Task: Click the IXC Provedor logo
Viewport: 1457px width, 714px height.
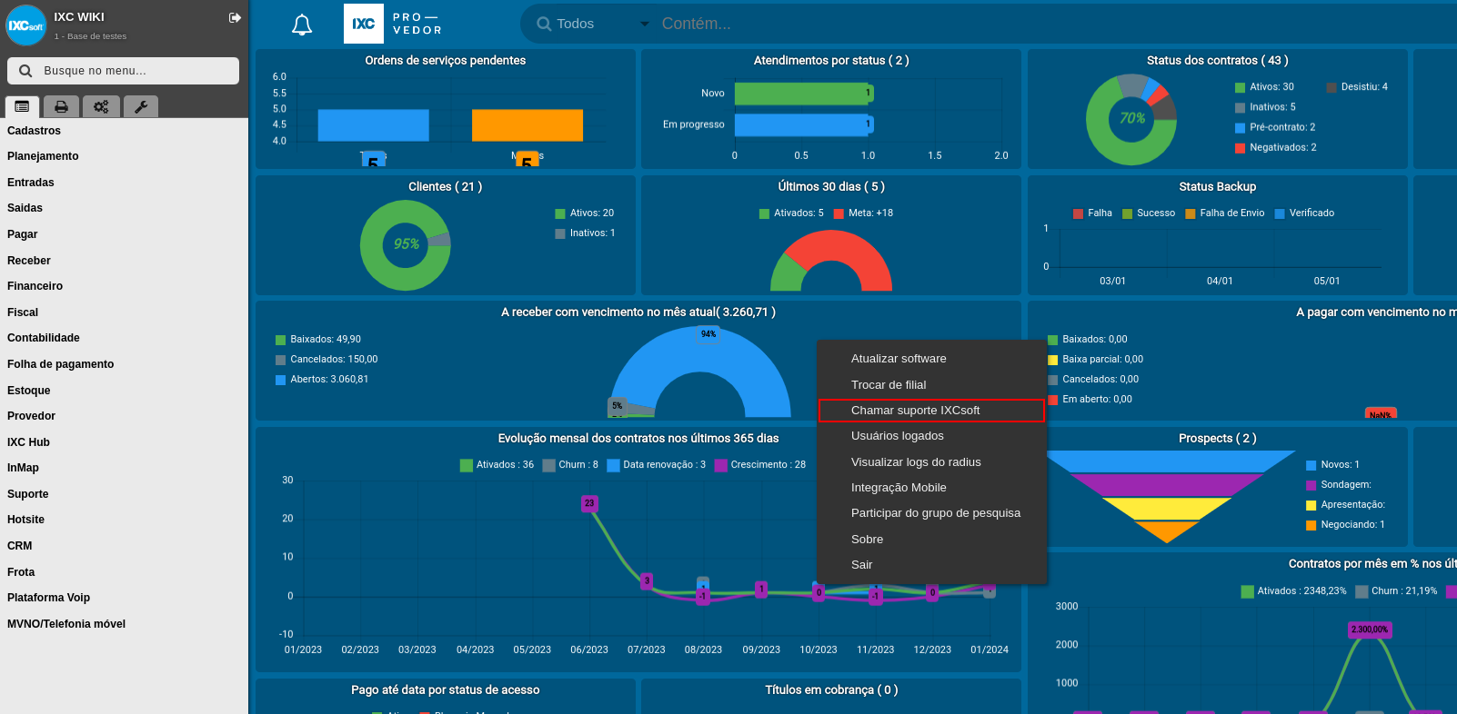Action: point(394,24)
